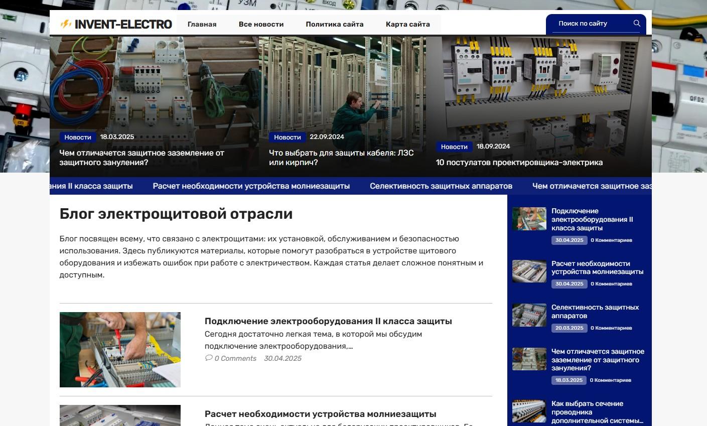Open sidebar post Селективность защитных аппаратов
The height and width of the screenshot is (426, 707).
pos(595,311)
